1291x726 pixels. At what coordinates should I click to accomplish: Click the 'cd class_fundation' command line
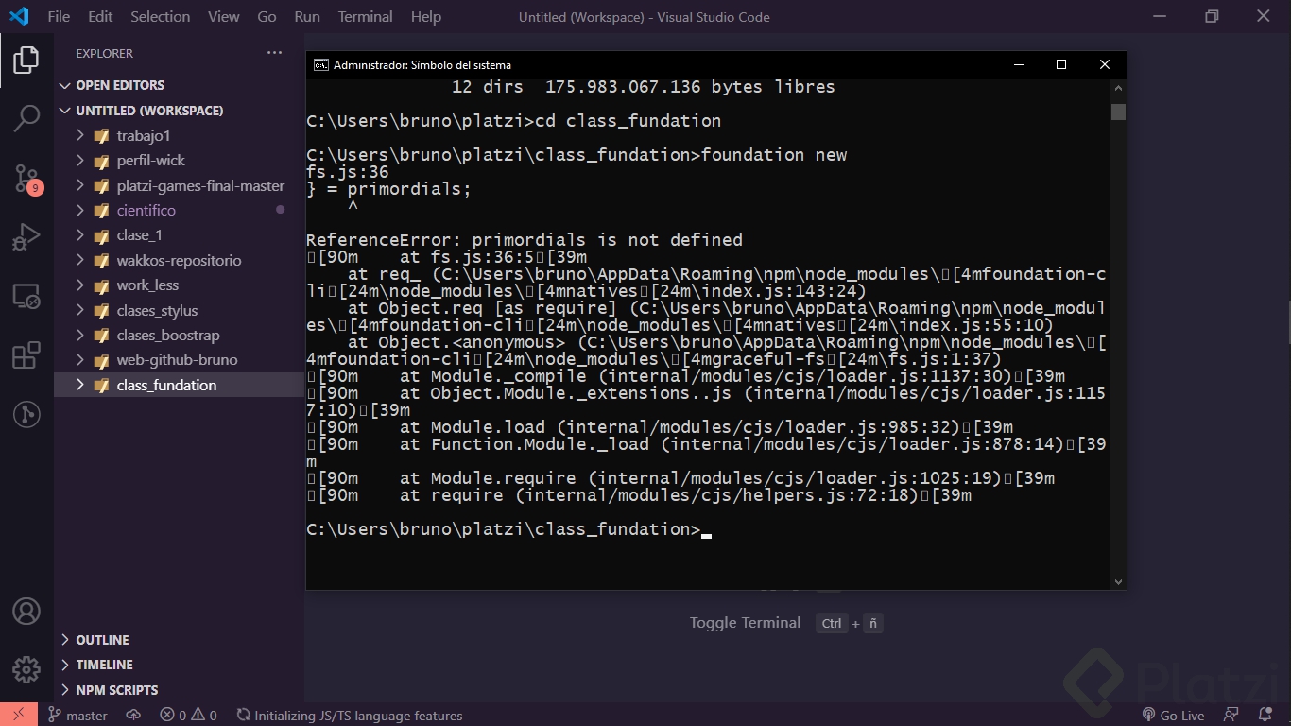[514, 121]
